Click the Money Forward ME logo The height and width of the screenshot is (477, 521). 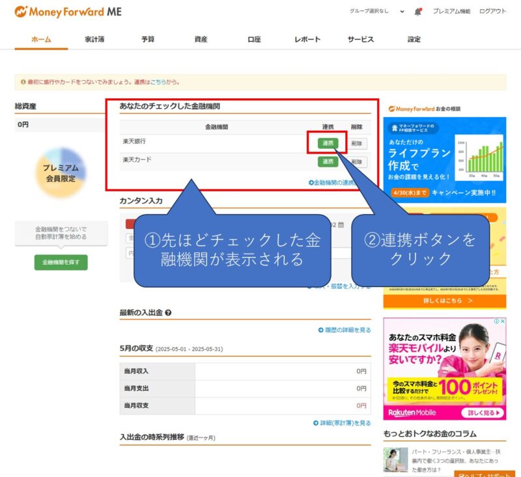pyautogui.click(x=68, y=12)
